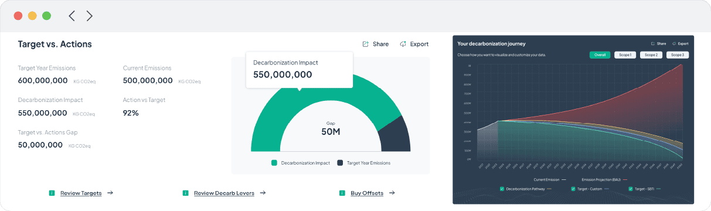Click Share text in Target vs. Actions
This screenshot has width=711, height=211.
tap(380, 44)
